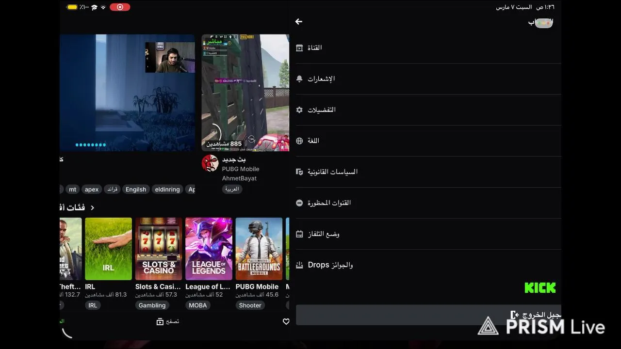
Task: Select the قرائد tag chip
Action: (113, 190)
